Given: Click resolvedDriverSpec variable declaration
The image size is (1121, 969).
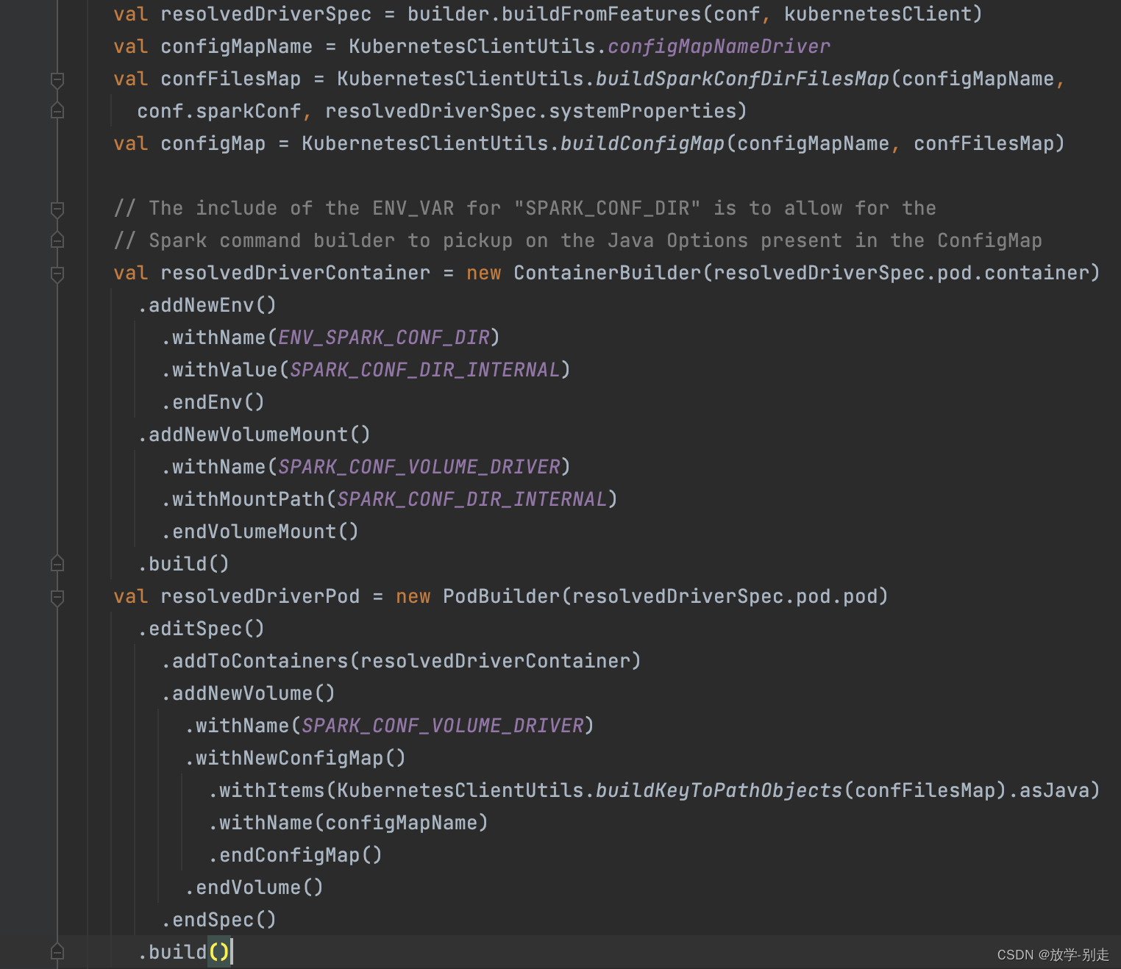Looking at the screenshot, I should point(266,14).
